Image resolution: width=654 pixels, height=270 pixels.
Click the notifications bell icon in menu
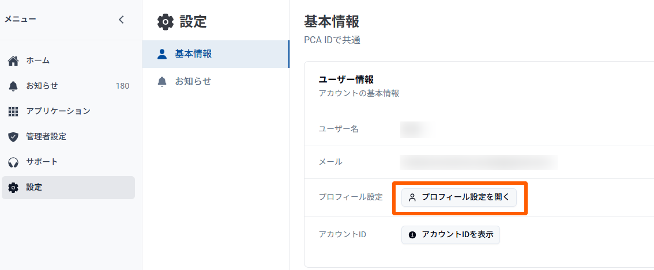pos(13,86)
